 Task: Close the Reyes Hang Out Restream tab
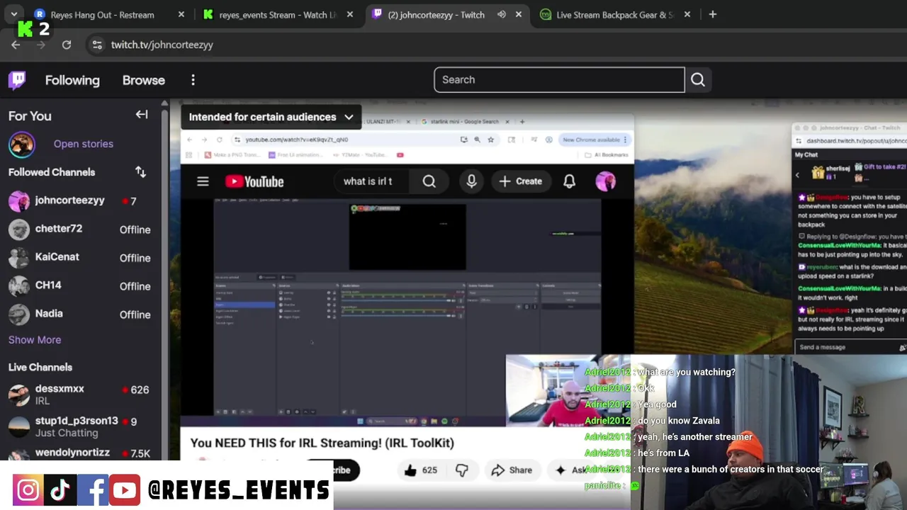[x=181, y=14]
